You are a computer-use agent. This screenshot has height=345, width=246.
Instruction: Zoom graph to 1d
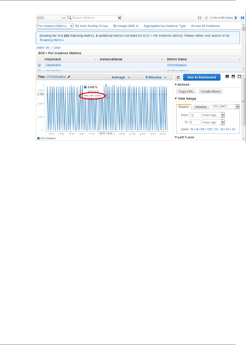coord(216,129)
